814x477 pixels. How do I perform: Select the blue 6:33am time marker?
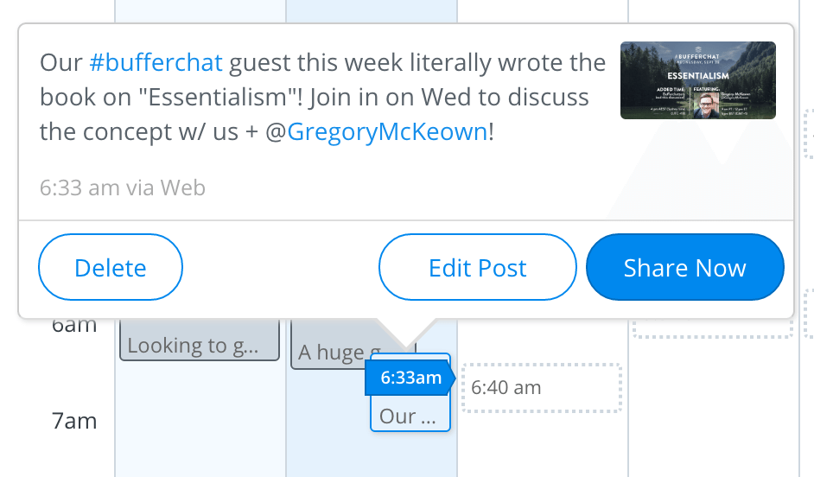(410, 378)
